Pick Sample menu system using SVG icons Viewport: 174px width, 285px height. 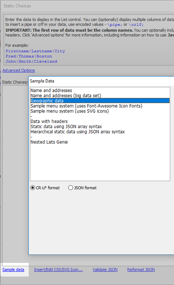pyautogui.click(x=100, y=111)
